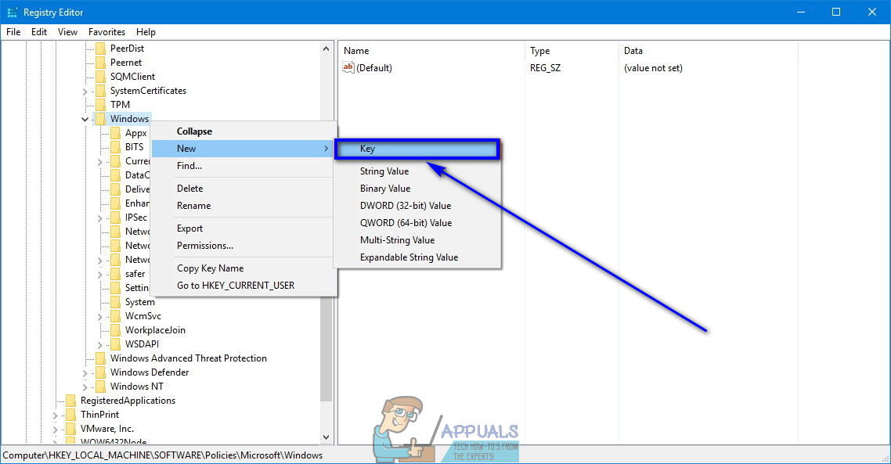
Task: Click the tree scrollbar up arrow
Action: (x=326, y=49)
